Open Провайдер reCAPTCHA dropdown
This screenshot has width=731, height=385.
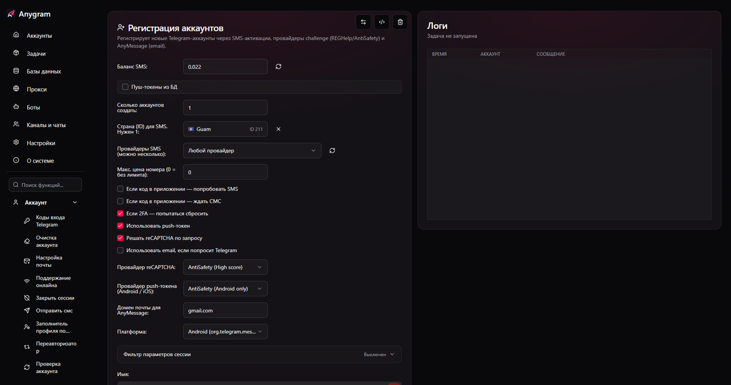pyautogui.click(x=226, y=267)
